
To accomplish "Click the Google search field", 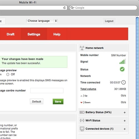I will click(103, 8).
